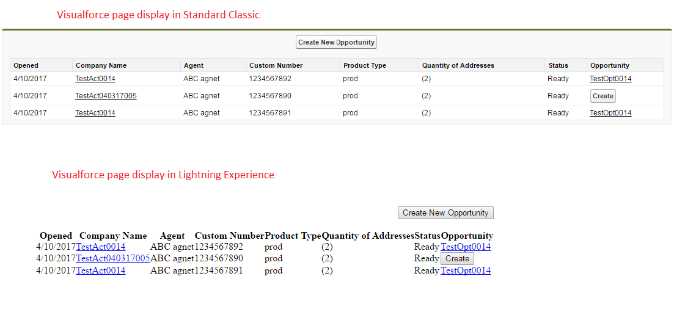Select 1234567890 cell in Lightning table
Screen dimensions: 674x312
coord(219,258)
